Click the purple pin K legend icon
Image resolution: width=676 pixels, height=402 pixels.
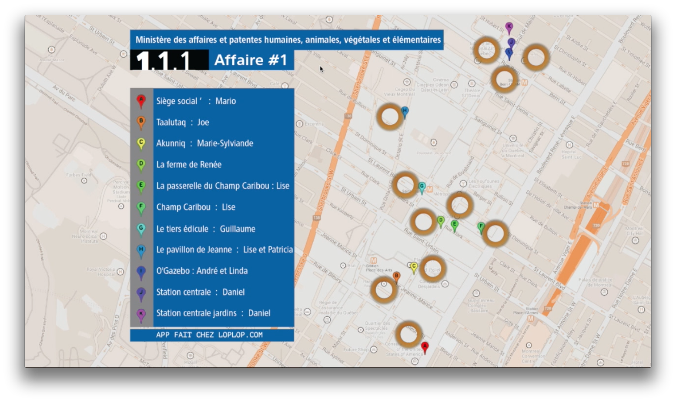pyautogui.click(x=141, y=314)
